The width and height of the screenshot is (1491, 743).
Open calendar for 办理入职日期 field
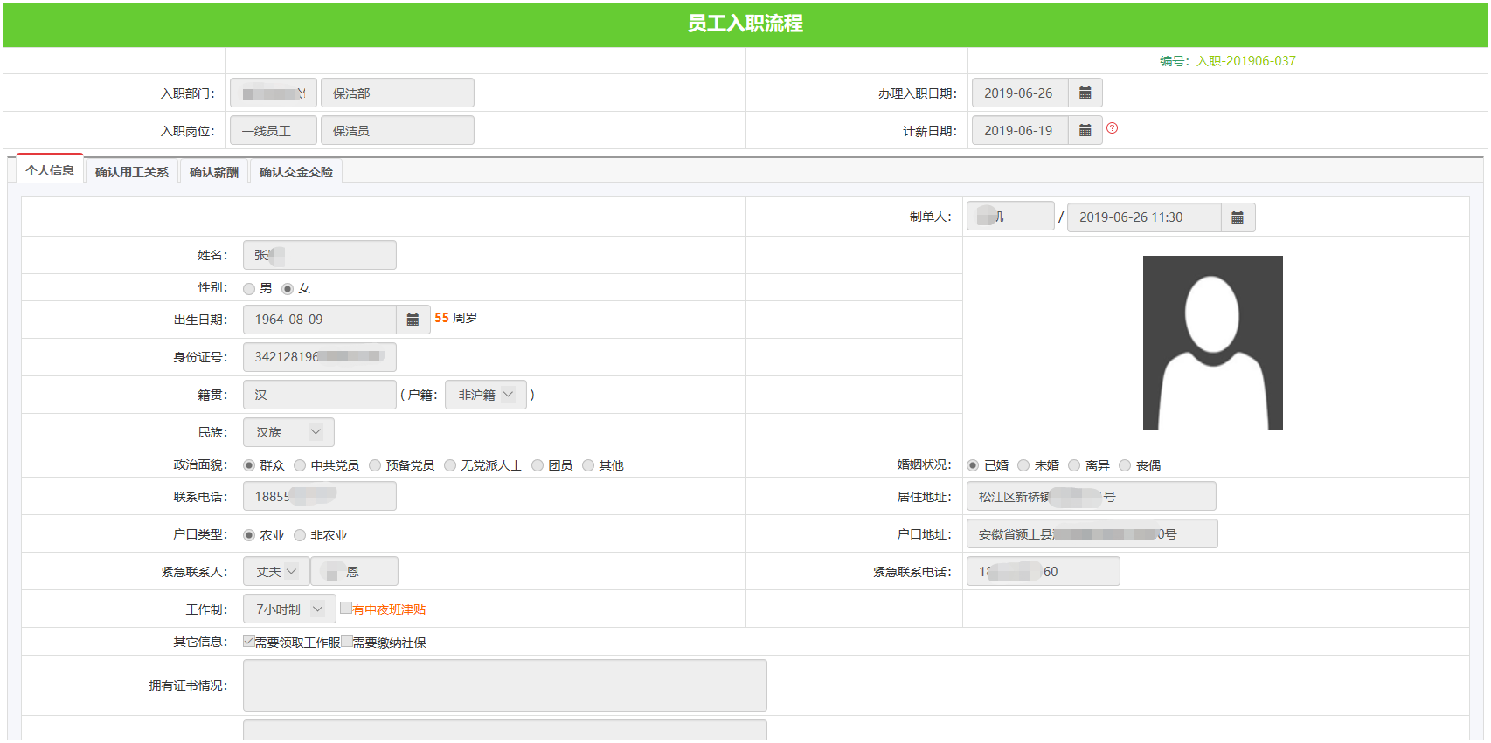[1085, 93]
